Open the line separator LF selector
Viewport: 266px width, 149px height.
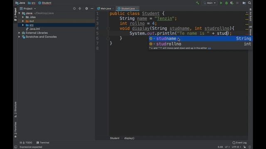(x=227, y=147)
